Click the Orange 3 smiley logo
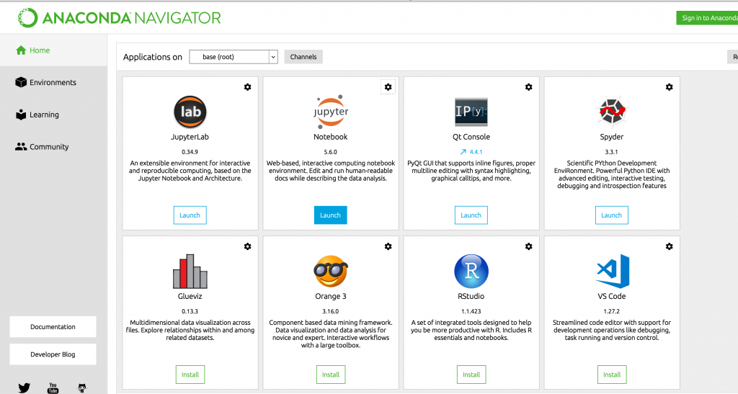Image resolution: width=738 pixels, height=394 pixels. (330, 272)
